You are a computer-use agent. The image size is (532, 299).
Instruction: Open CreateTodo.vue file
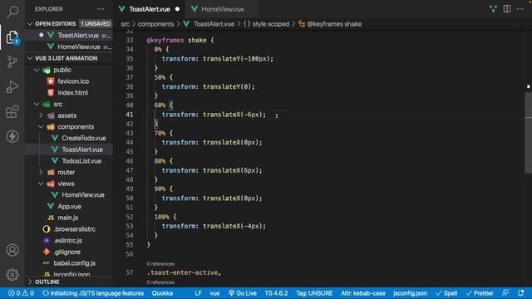click(83, 138)
